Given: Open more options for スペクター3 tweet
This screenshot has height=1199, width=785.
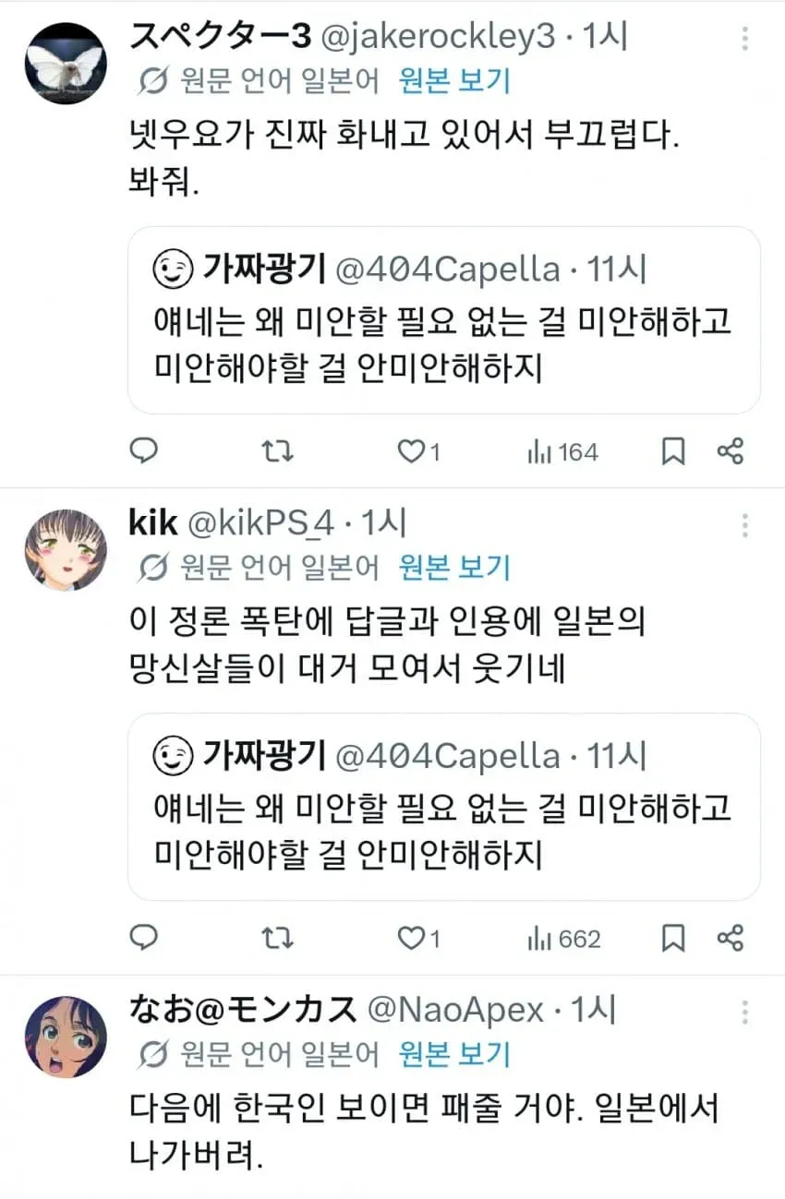Looking at the screenshot, I should tap(744, 39).
